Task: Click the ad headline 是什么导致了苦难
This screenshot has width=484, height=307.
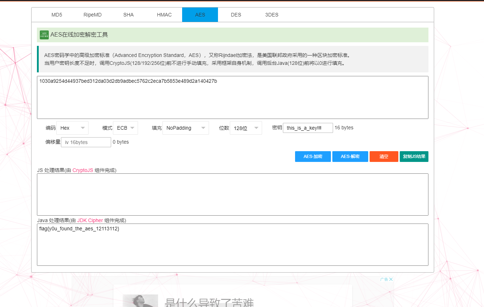Action: [209, 302]
